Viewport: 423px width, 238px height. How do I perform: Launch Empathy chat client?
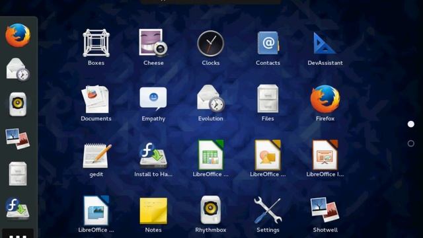coord(153,99)
